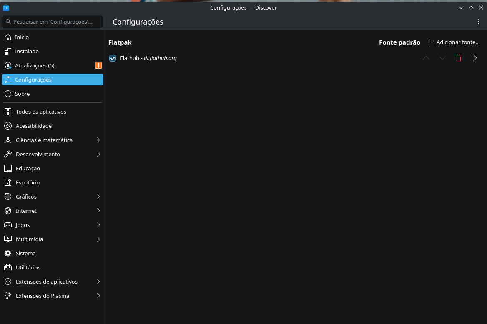The height and width of the screenshot is (324, 487).
Task: Open the Instalado page
Action: (27, 51)
